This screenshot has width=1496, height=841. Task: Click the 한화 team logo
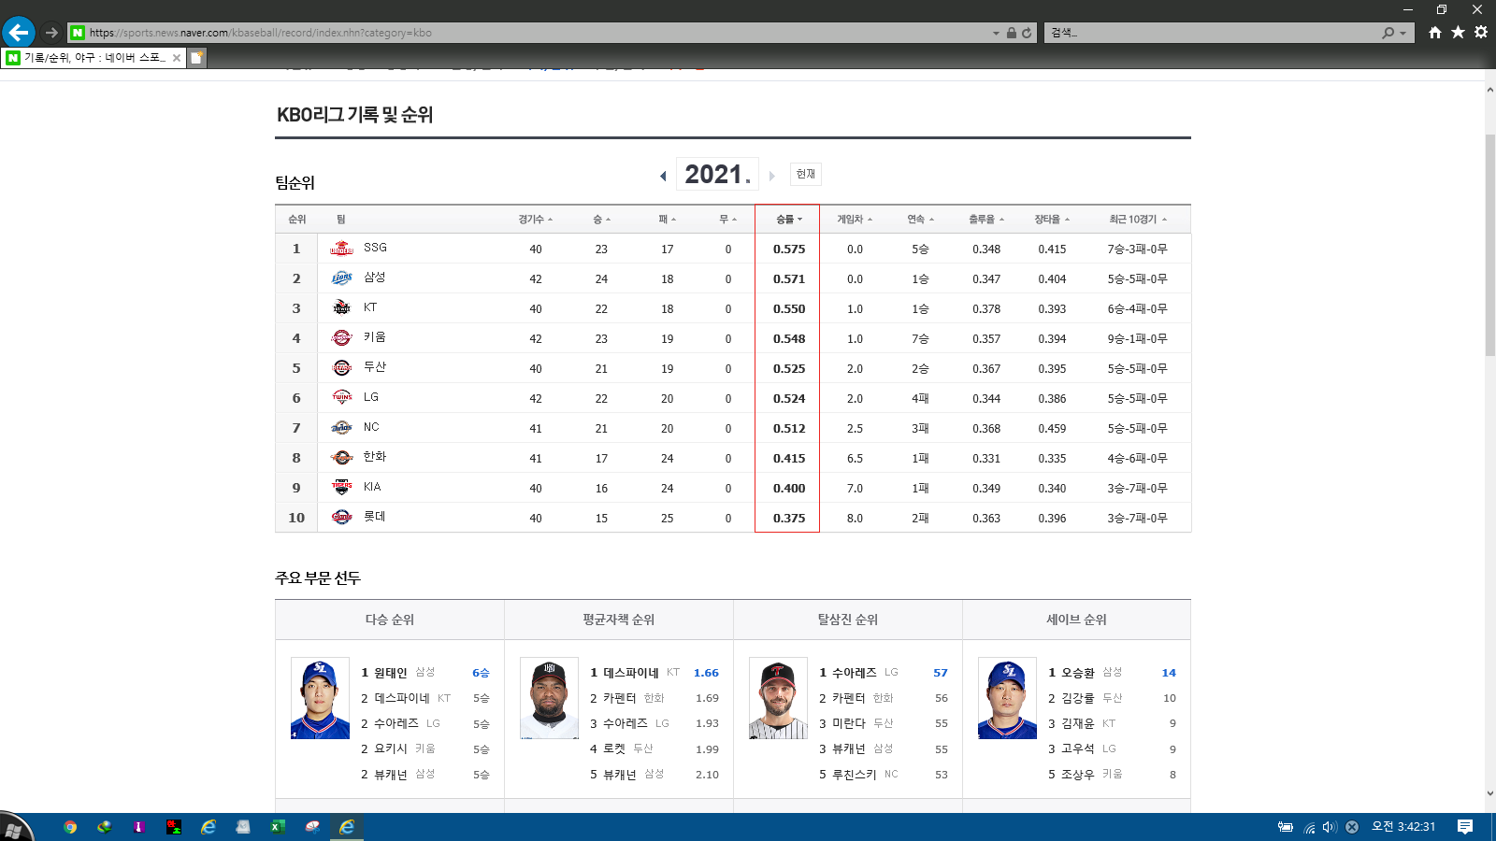(342, 458)
